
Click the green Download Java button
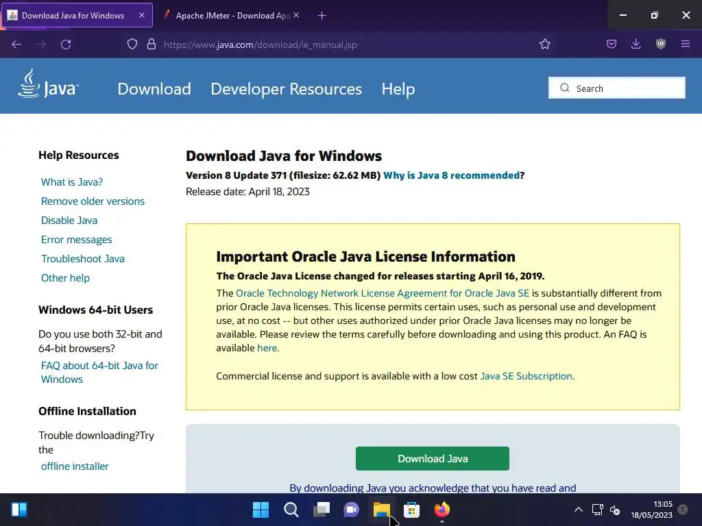click(x=432, y=458)
